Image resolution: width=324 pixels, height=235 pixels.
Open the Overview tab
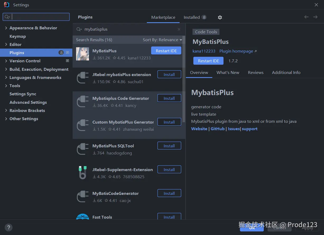pyautogui.click(x=199, y=72)
